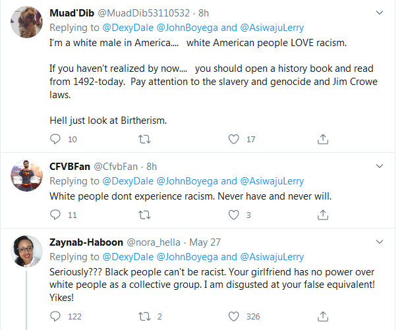This screenshot has height=330, width=402.
Task: Open more options chevron for CFVBFan's tweet
Action: tap(380, 166)
